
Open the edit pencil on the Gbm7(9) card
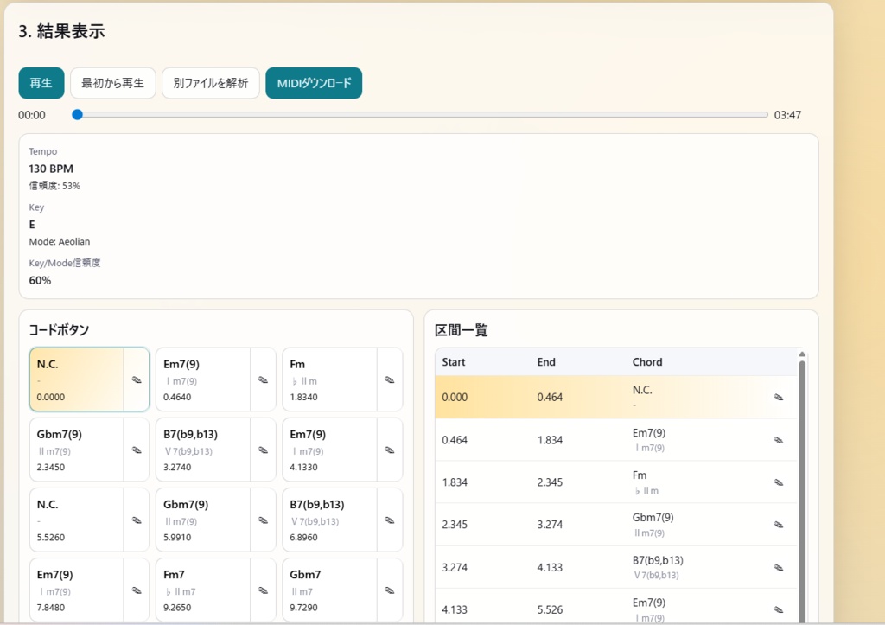[137, 449]
